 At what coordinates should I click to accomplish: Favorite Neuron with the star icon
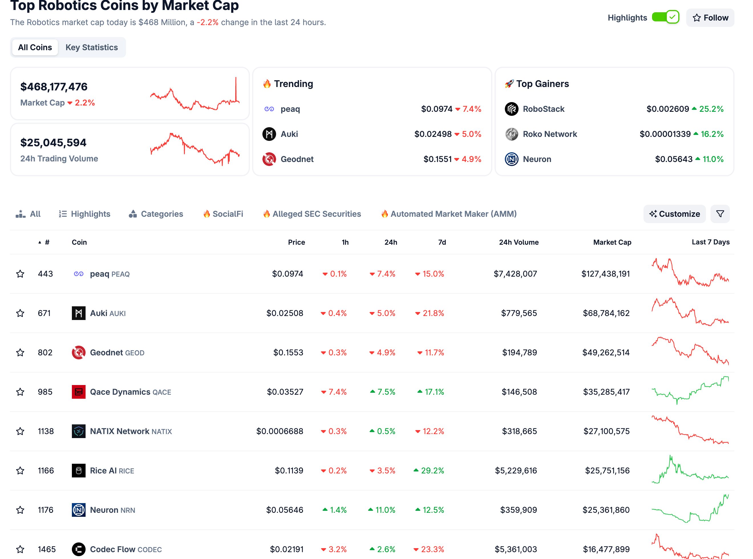(20, 510)
